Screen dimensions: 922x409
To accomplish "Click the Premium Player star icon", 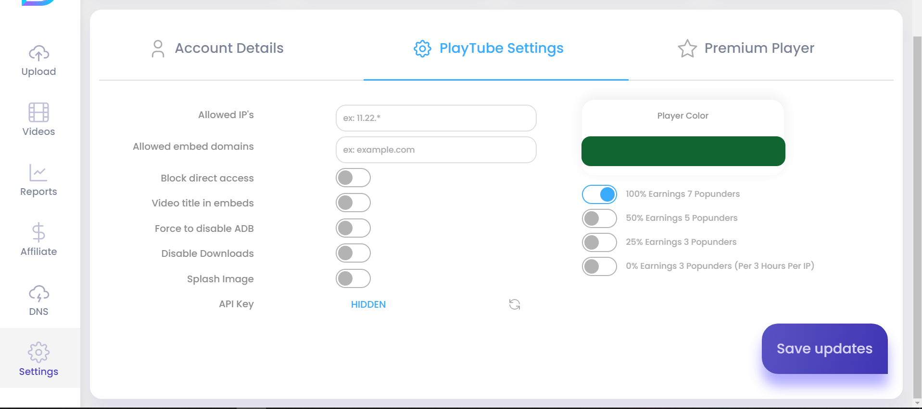I will click(687, 48).
